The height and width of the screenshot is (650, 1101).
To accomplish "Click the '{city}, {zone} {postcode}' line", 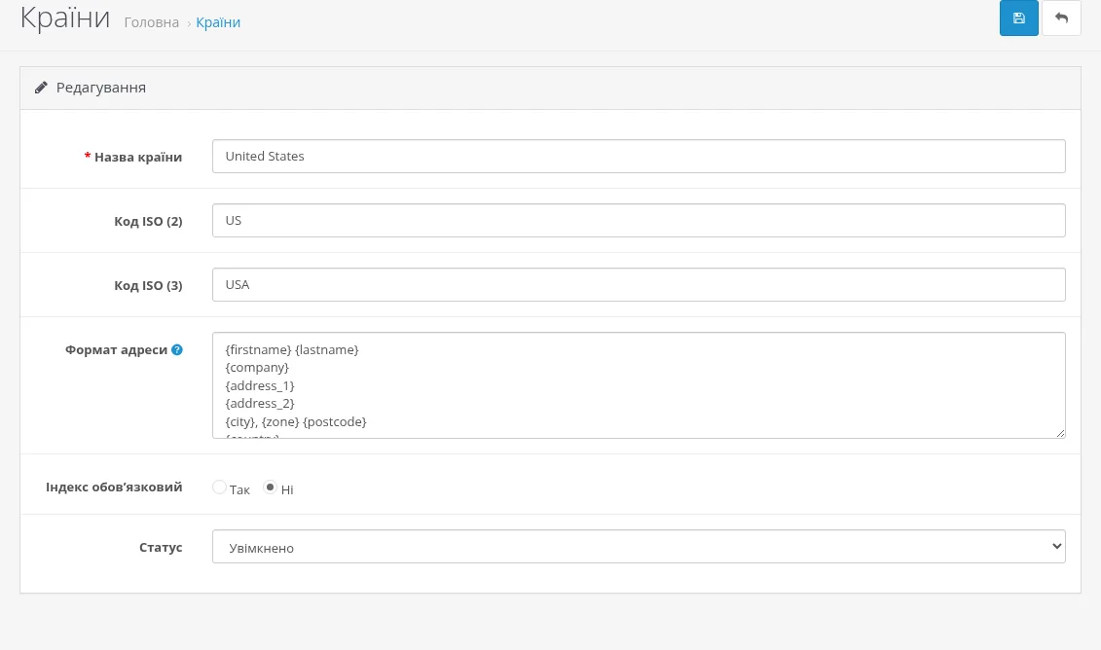I will pos(296,421).
